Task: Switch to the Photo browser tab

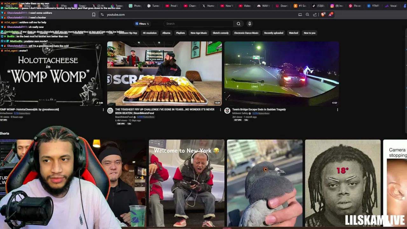Action: (x=135, y=6)
